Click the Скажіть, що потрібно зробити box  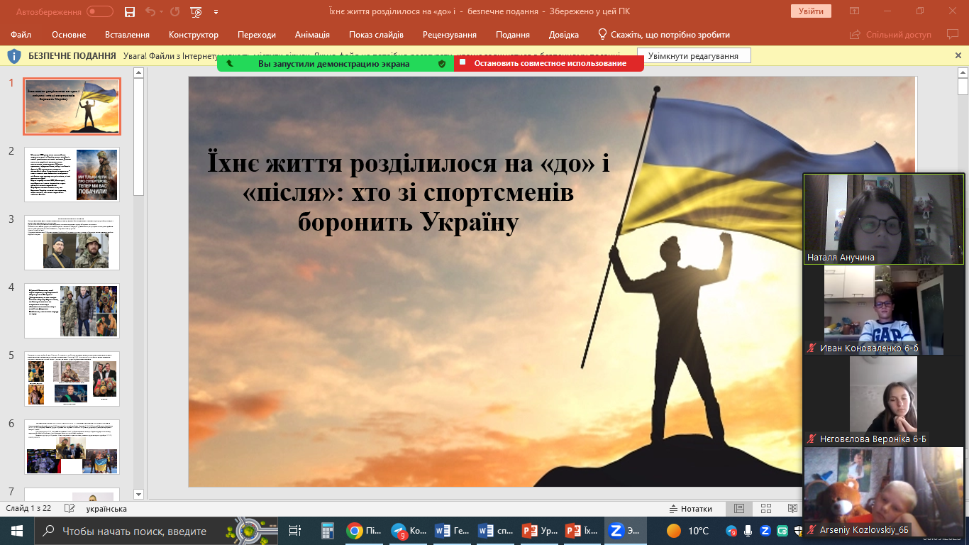tap(664, 35)
